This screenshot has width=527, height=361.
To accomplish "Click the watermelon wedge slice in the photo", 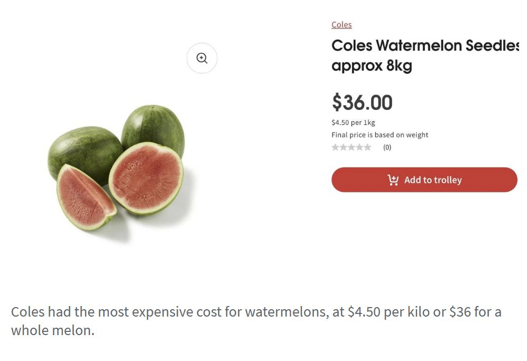I will (83, 196).
